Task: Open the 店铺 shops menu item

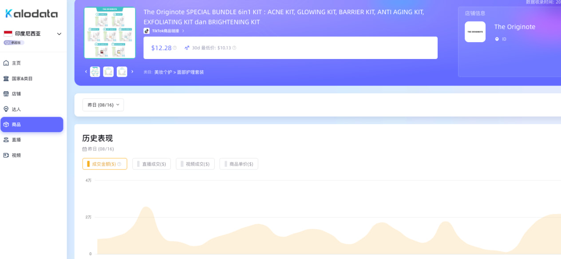Action: coord(32,94)
